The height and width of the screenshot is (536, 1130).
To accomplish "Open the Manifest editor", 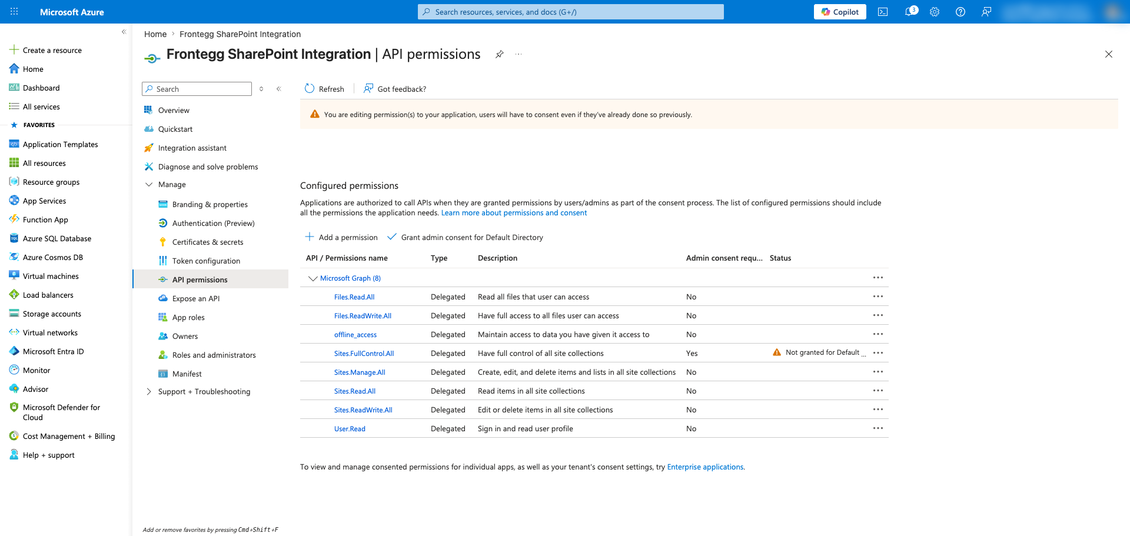I will tap(187, 374).
